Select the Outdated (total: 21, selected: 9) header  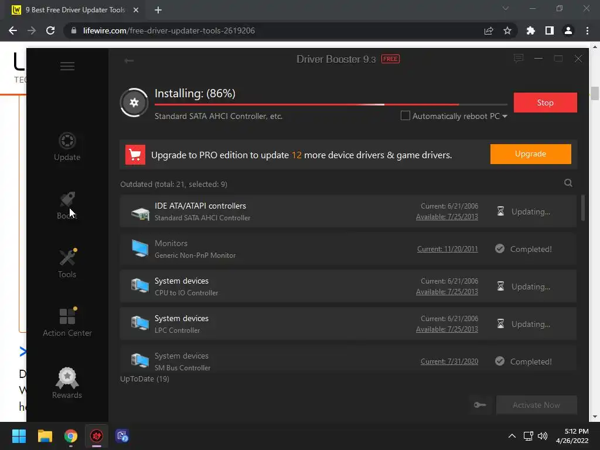[173, 184]
